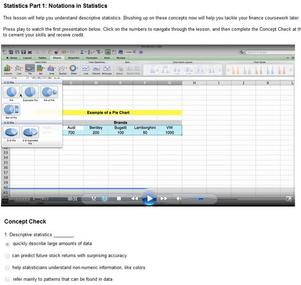Toggle the formula builder fx button
This screenshot has height=285, width=301.
(x=108, y=52)
